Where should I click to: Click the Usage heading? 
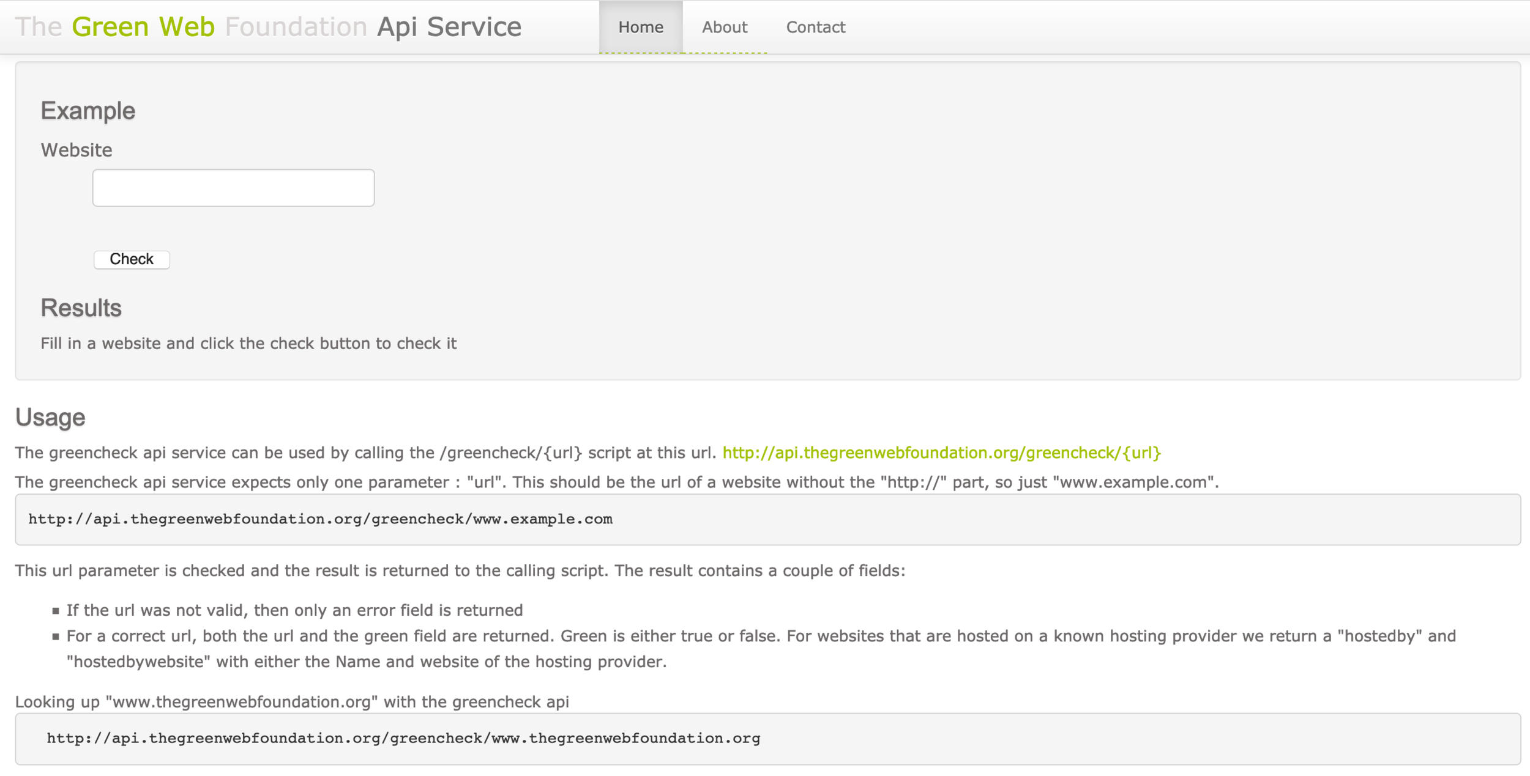point(50,418)
